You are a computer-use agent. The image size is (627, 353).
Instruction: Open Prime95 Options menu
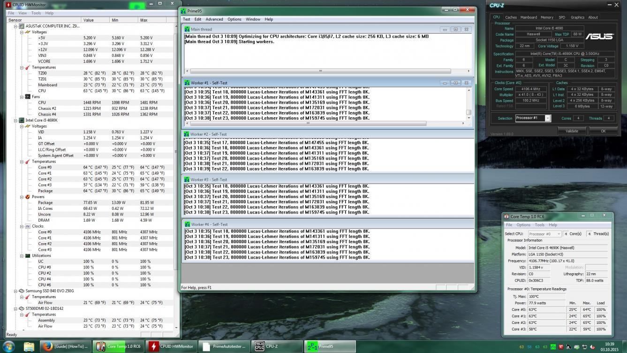(234, 19)
